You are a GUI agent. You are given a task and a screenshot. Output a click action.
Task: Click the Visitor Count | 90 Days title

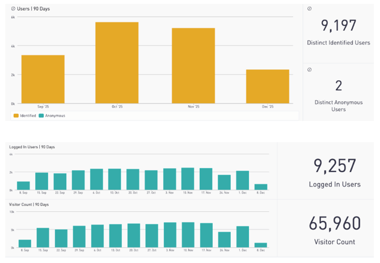coord(29,204)
